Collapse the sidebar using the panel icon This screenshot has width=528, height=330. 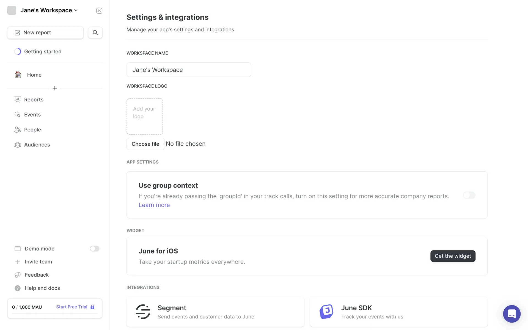[99, 10]
